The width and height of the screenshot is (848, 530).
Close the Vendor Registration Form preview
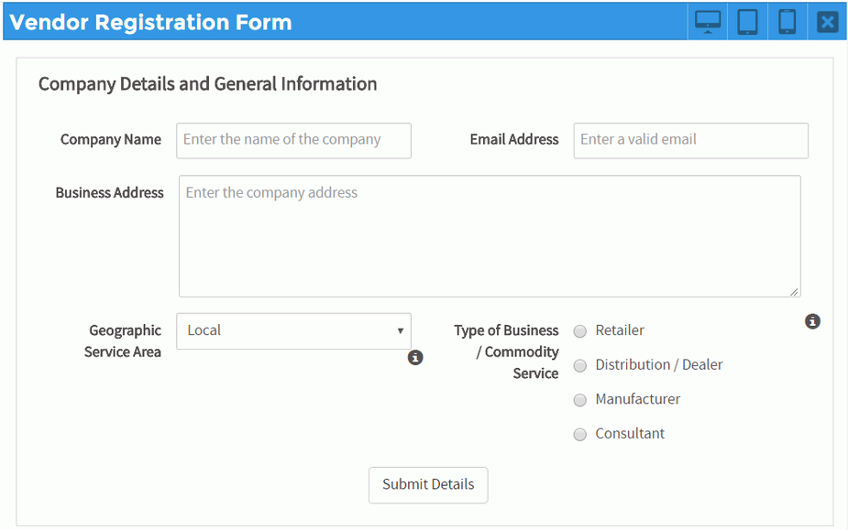[827, 22]
